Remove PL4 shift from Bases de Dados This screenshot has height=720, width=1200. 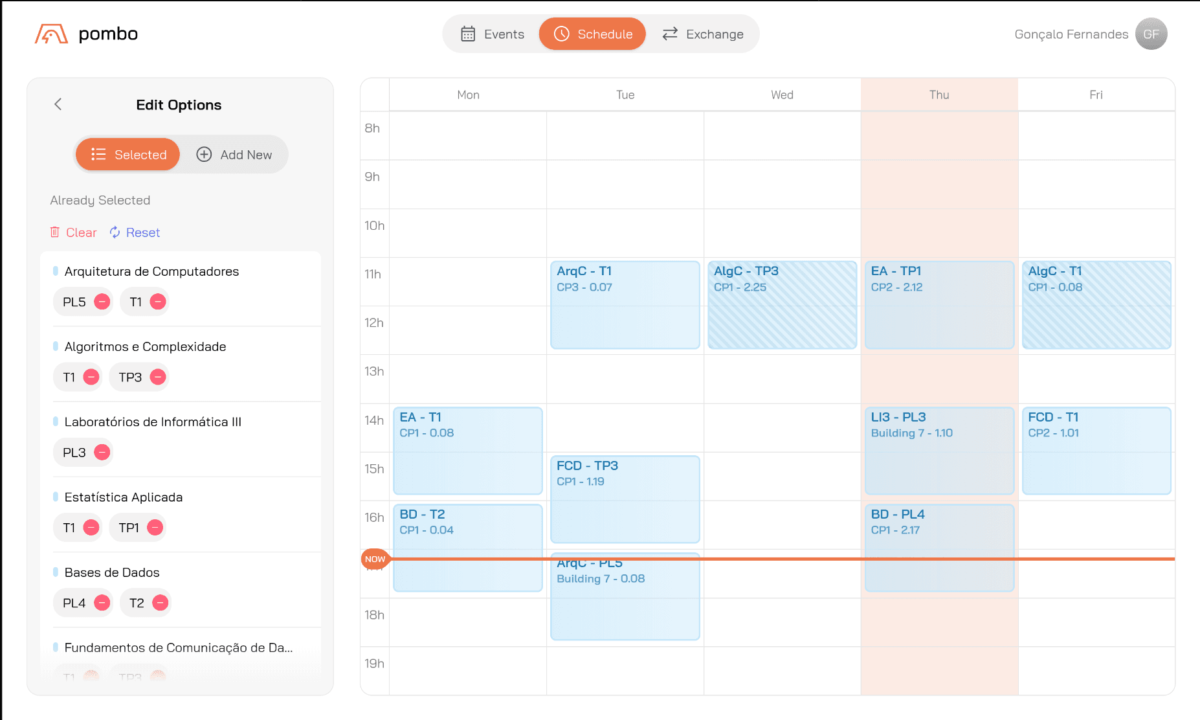click(x=102, y=603)
